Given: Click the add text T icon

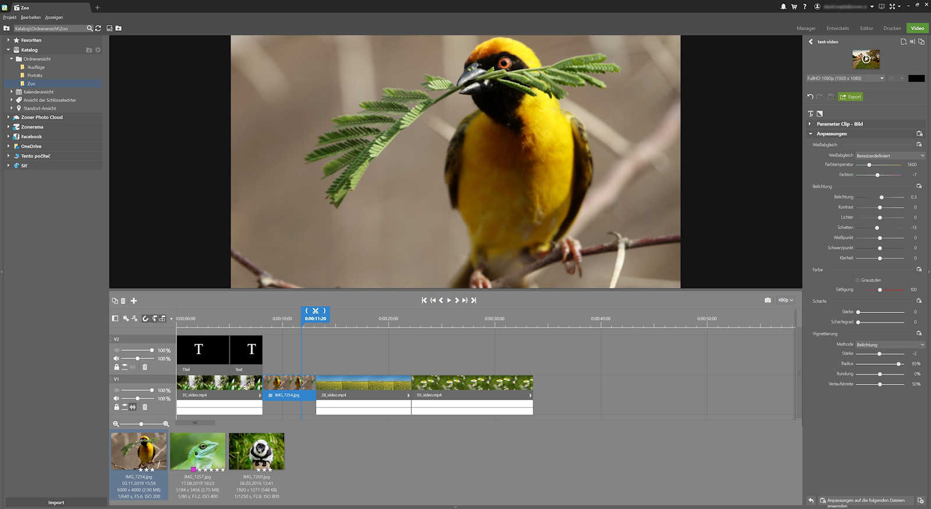Looking at the screenshot, I should point(811,113).
